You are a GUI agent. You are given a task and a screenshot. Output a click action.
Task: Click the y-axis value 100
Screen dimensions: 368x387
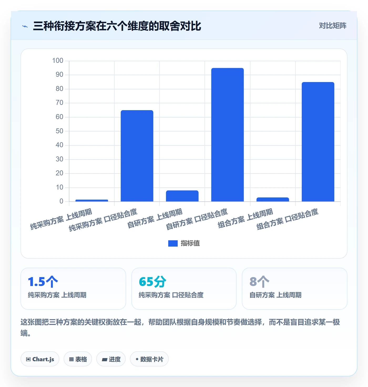coord(58,61)
